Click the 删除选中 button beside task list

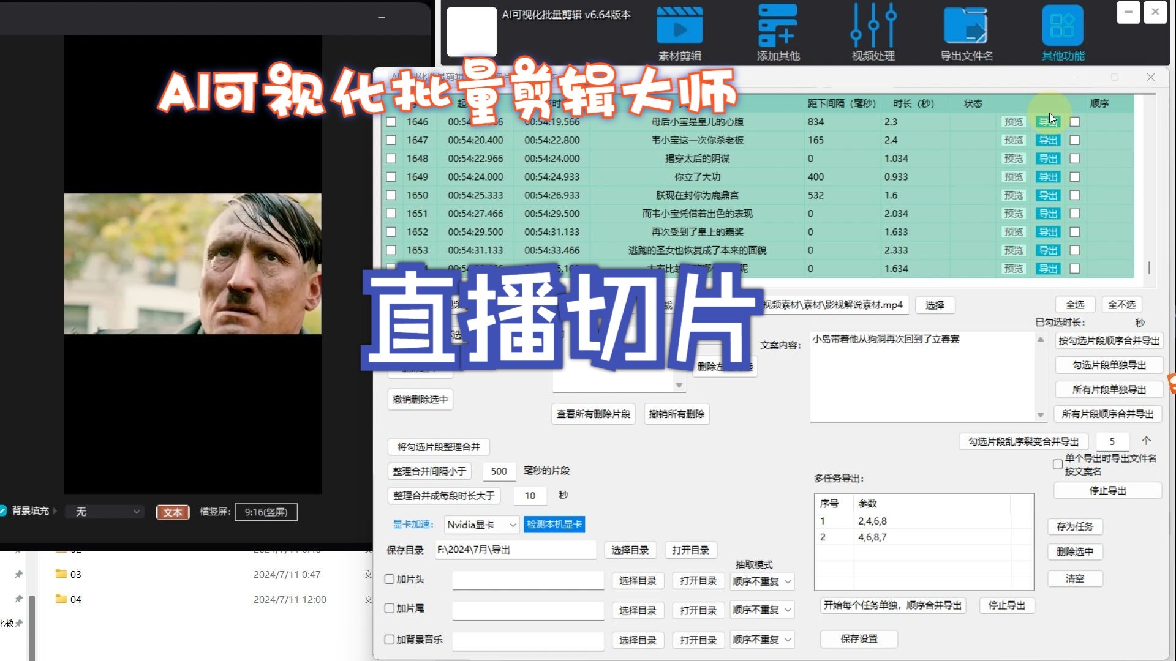(x=1074, y=551)
